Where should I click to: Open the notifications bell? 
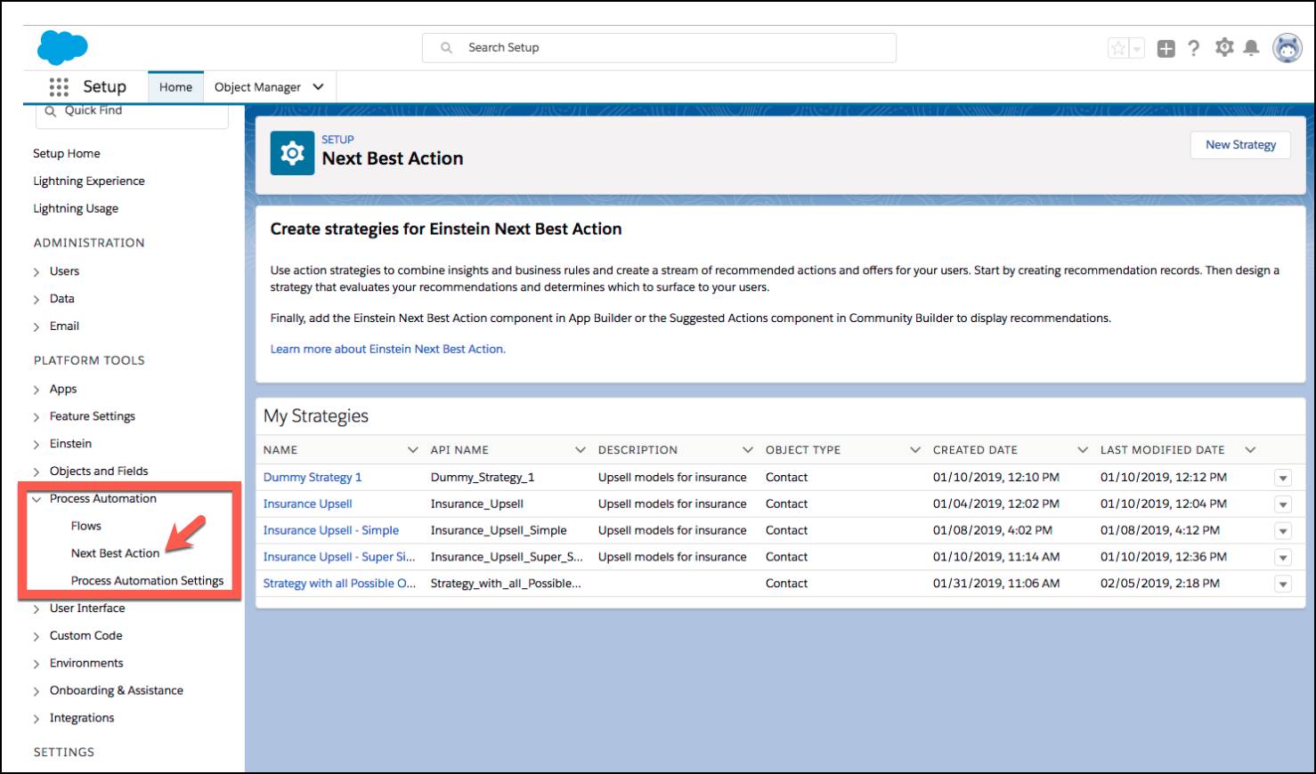click(x=1251, y=48)
